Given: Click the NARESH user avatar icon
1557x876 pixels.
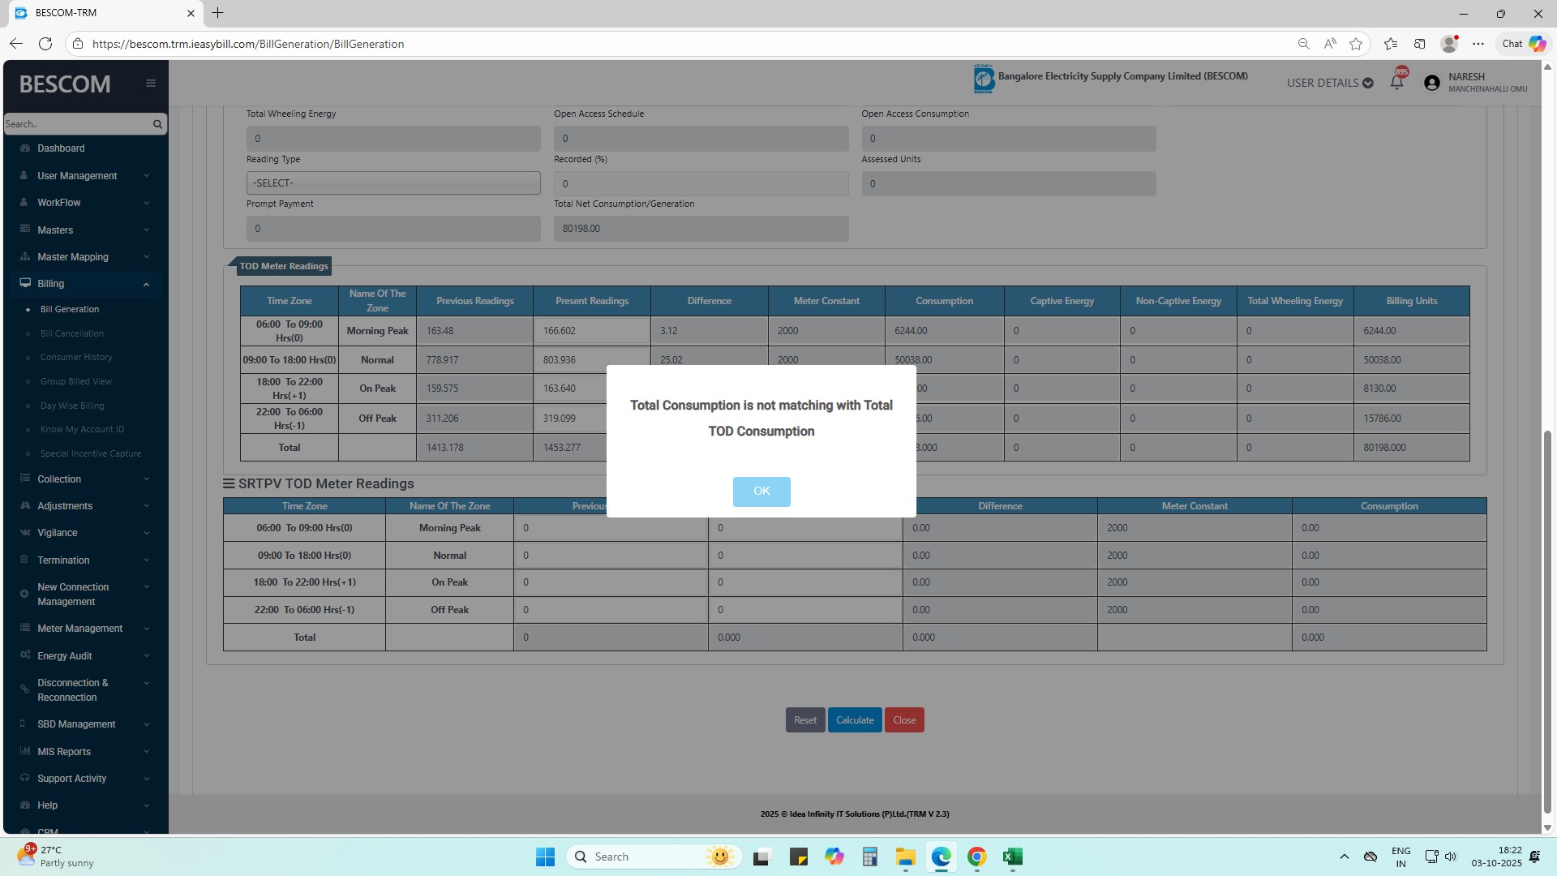Looking at the screenshot, I should pos(1432,83).
